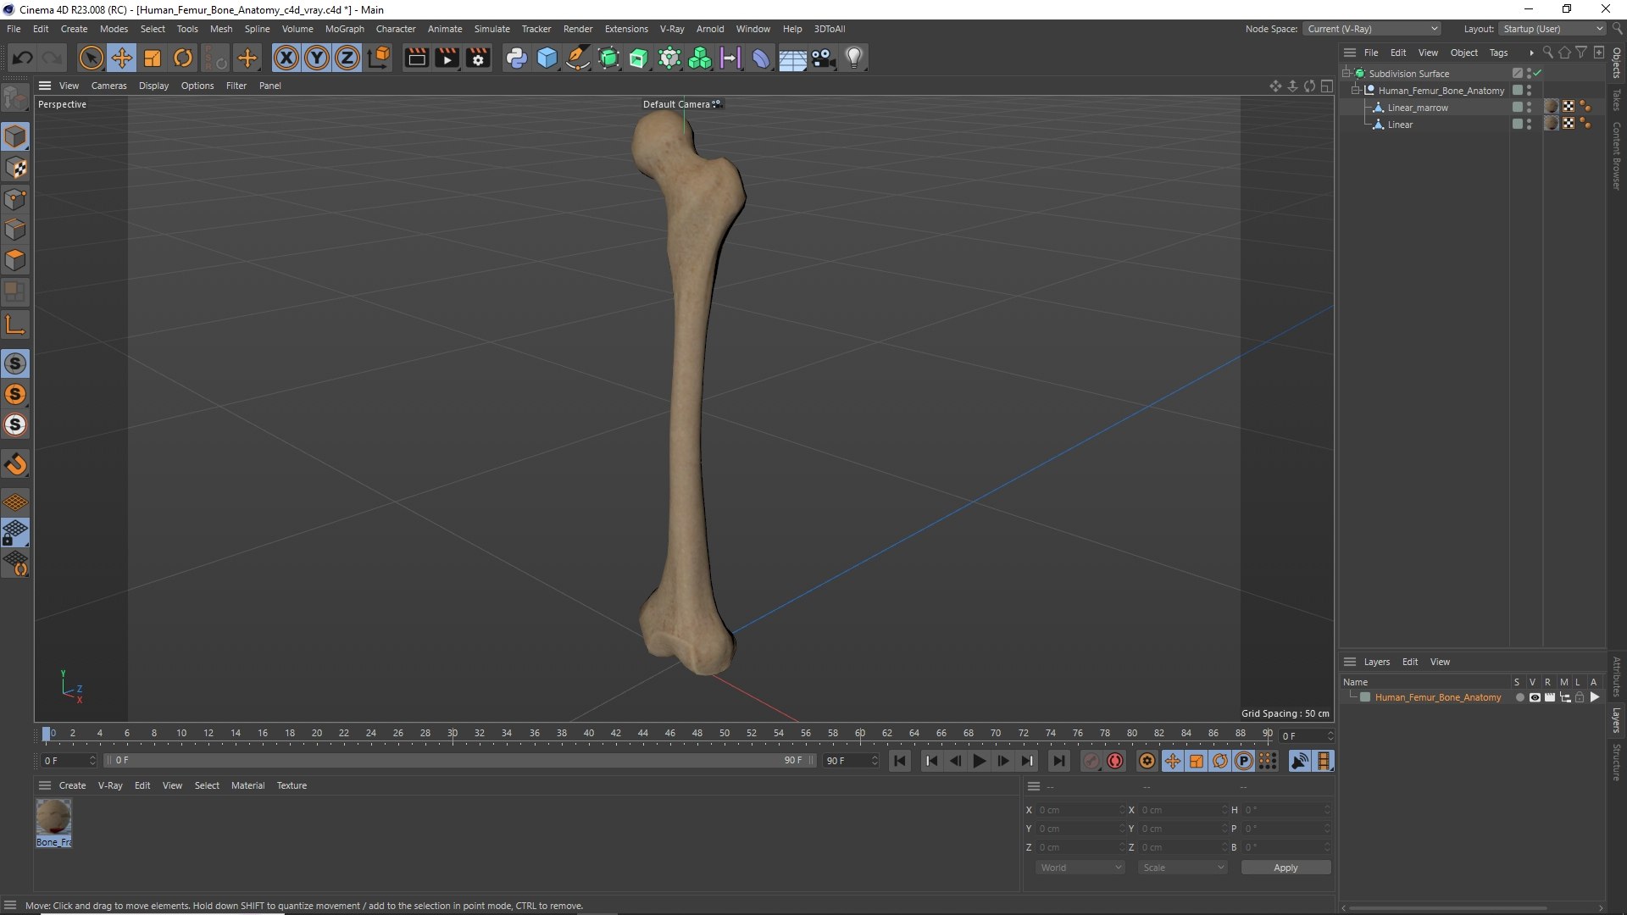Add a Camera object
Image resolution: width=1627 pixels, height=915 pixels.
[823, 58]
